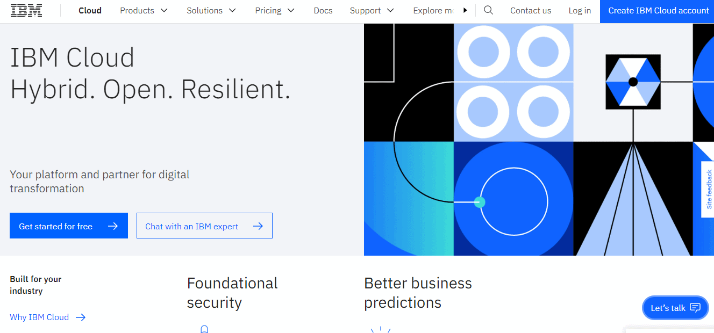Expand the Solutions dropdown menu
The height and width of the screenshot is (333, 714).
[x=211, y=11]
